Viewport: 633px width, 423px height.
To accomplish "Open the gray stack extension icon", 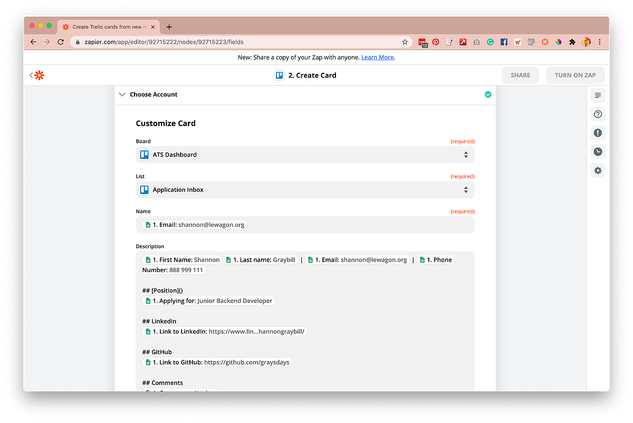I will click(x=531, y=42).
